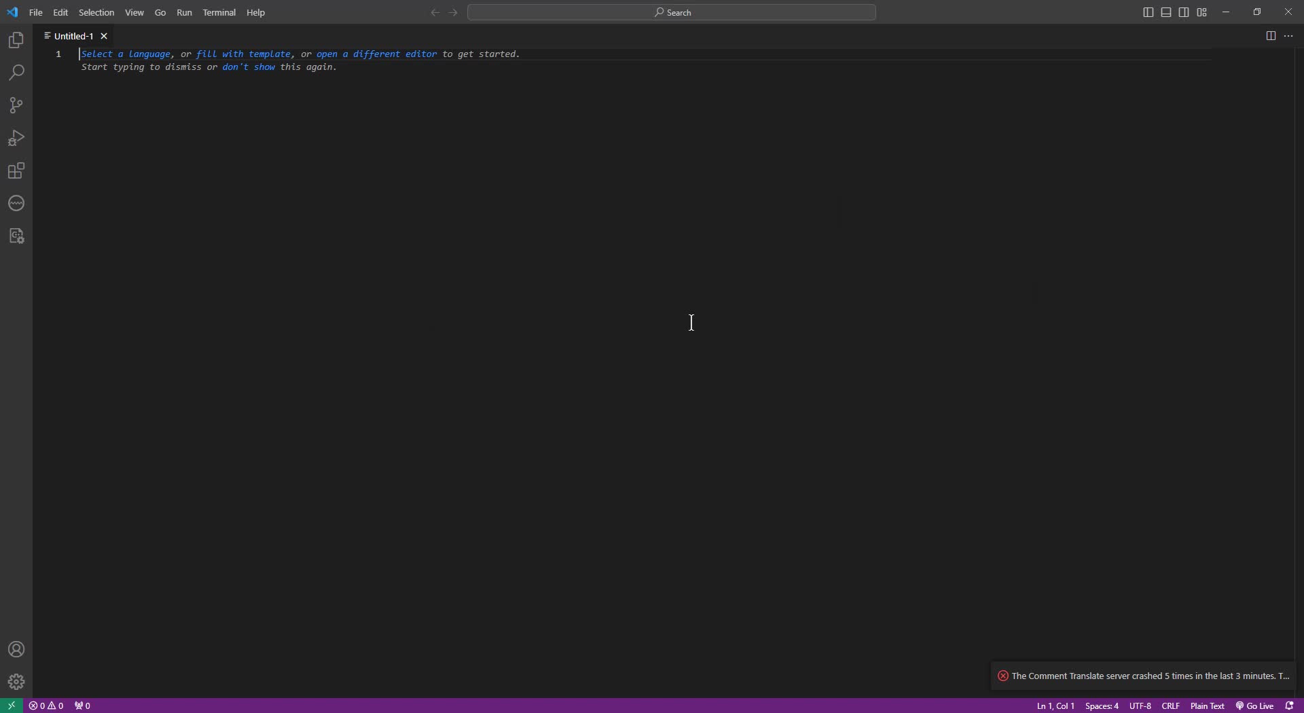Open the Plain Text language mode selector
The height and width of the screenshot is (713, 1304).
[x=1207, y=706]
